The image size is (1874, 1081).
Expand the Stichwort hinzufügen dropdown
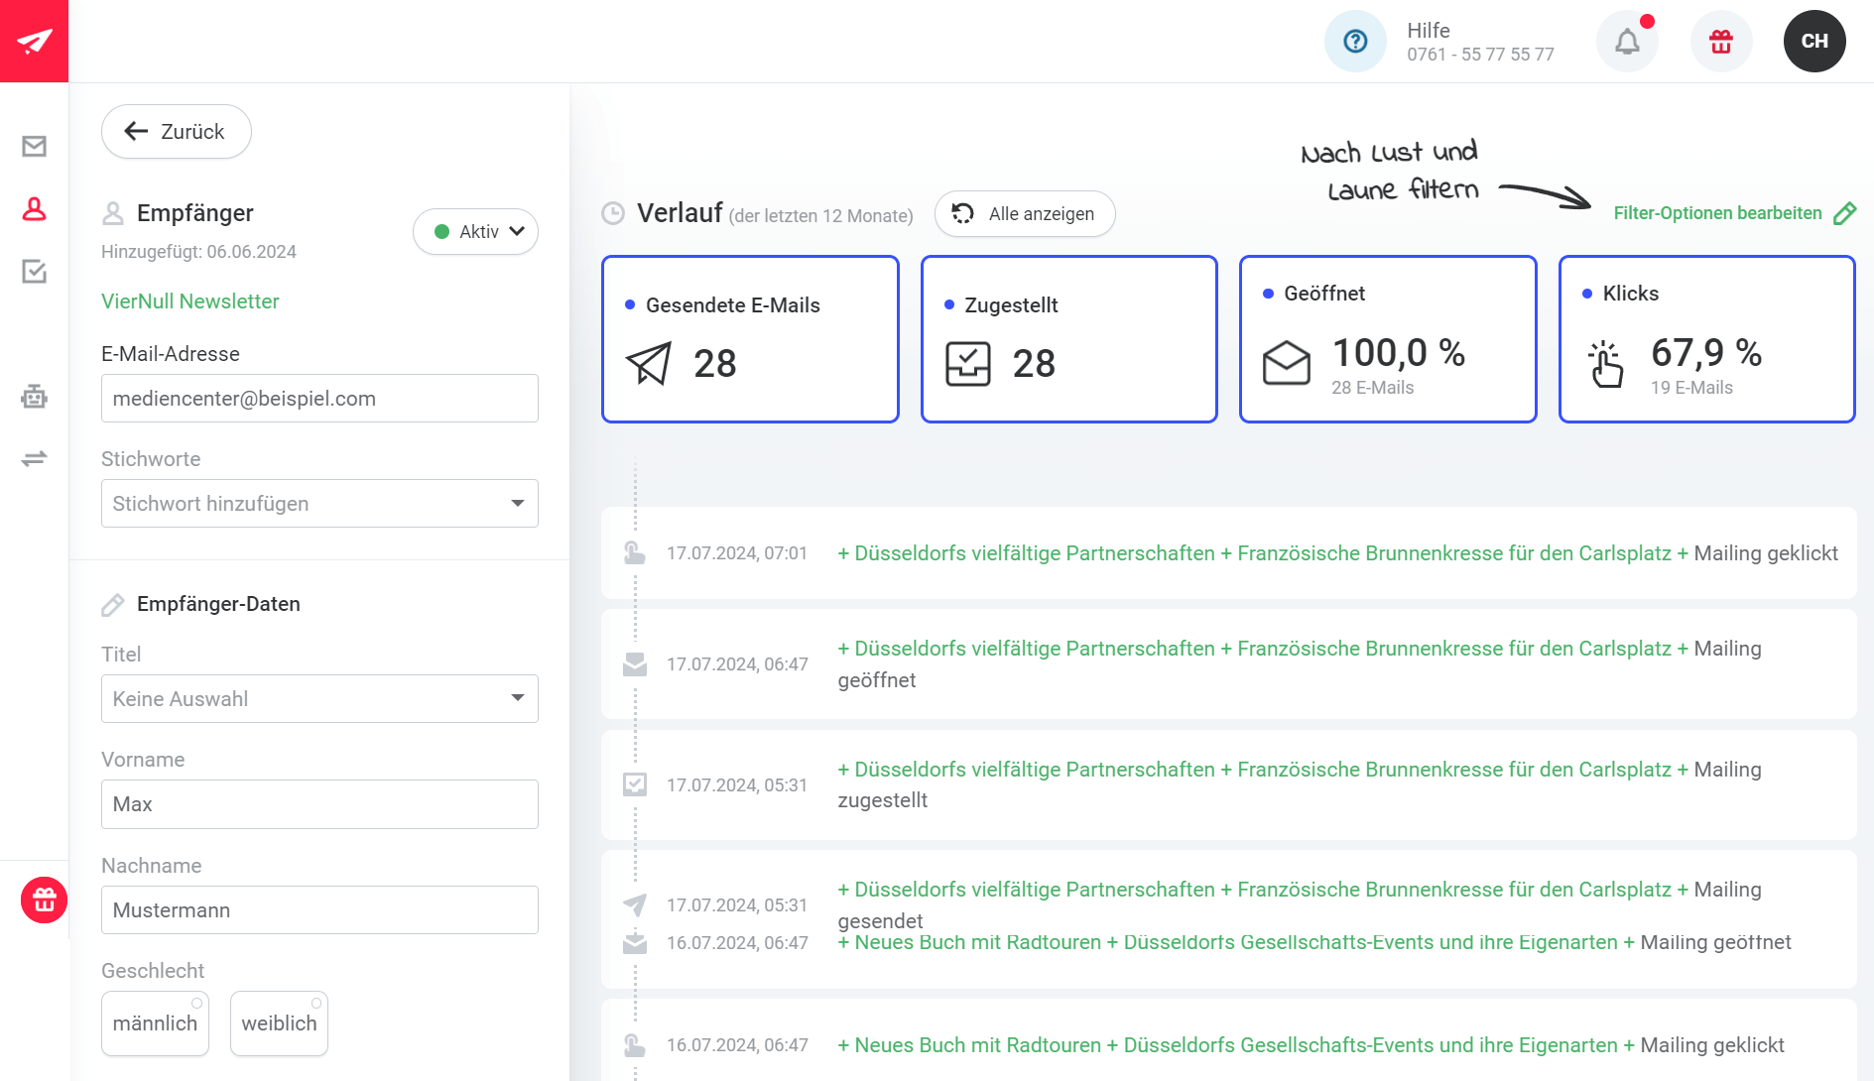pos(319,504)
